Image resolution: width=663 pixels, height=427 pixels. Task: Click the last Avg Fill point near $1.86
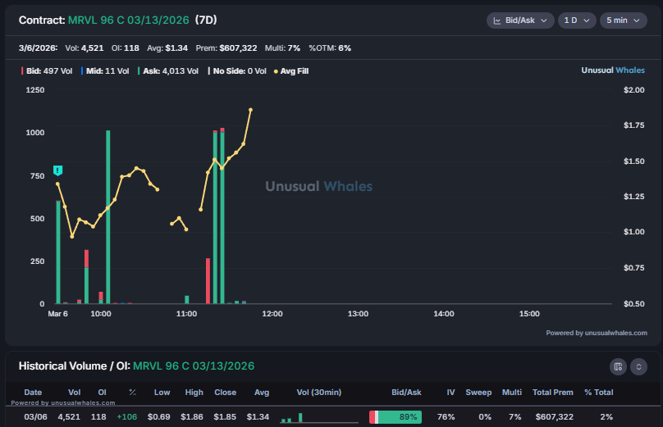251,110
